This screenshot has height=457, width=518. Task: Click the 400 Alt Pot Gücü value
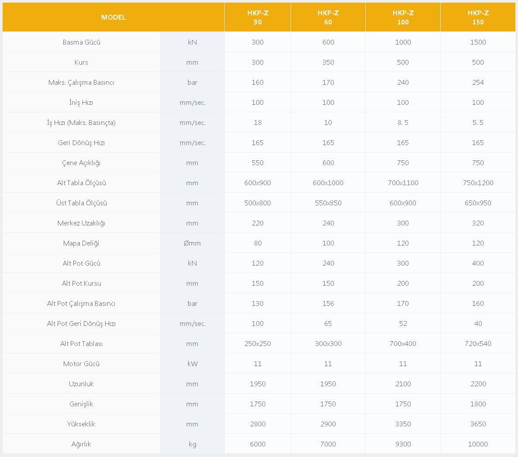pyautogui.click(x=478, y=263)
